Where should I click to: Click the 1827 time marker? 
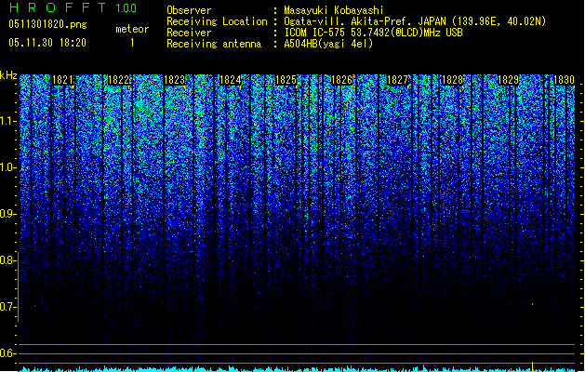[397, 80]
